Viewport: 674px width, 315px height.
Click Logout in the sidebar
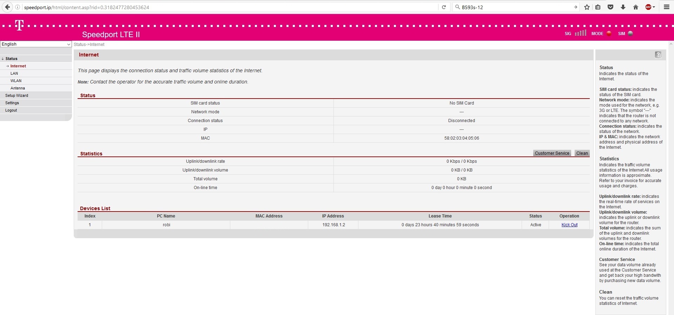point(11,110)
